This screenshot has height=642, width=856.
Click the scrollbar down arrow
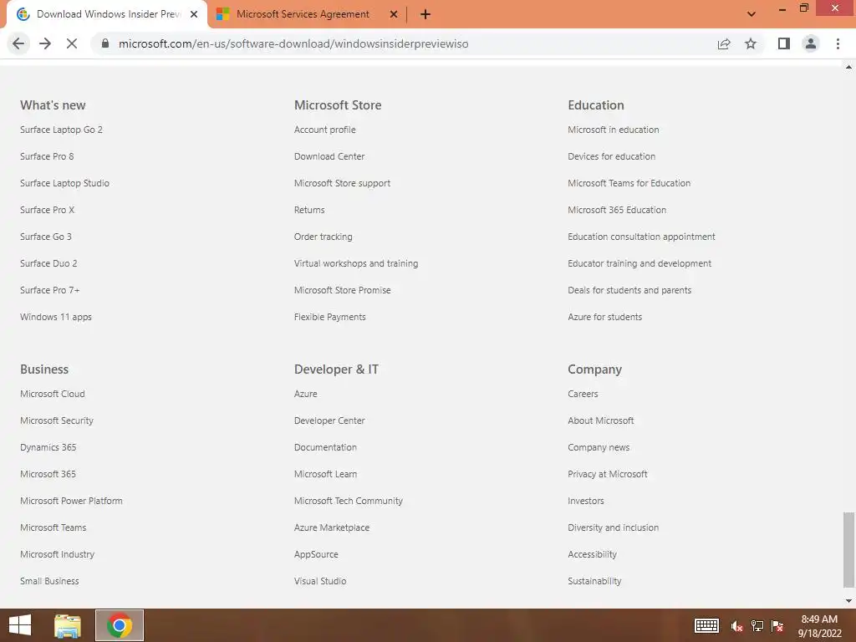[848, 601]
